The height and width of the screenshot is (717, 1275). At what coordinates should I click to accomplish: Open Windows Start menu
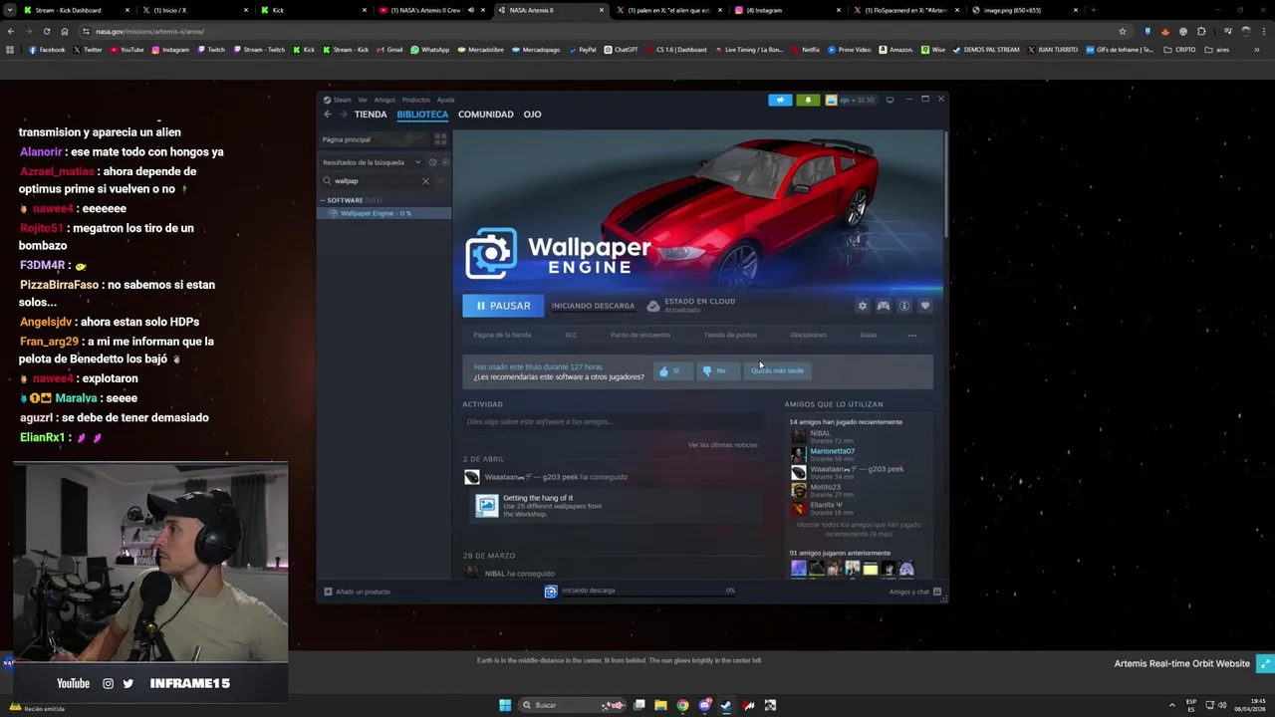coord(505,705)
